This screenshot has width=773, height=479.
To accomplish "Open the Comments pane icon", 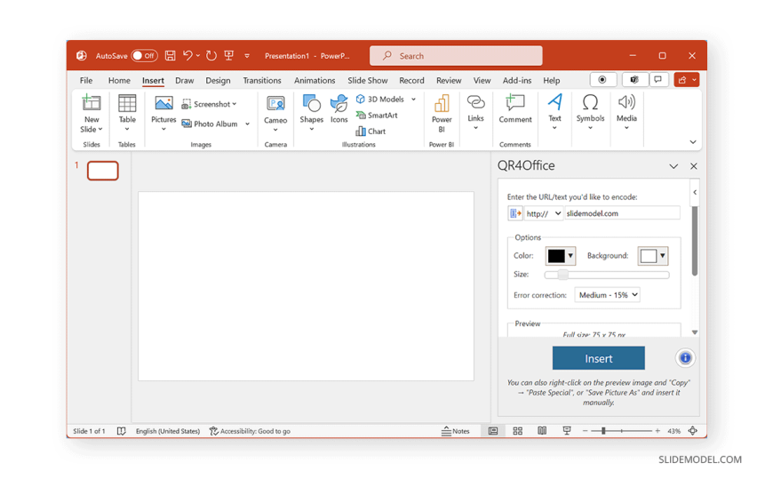I will click(658, 79).
